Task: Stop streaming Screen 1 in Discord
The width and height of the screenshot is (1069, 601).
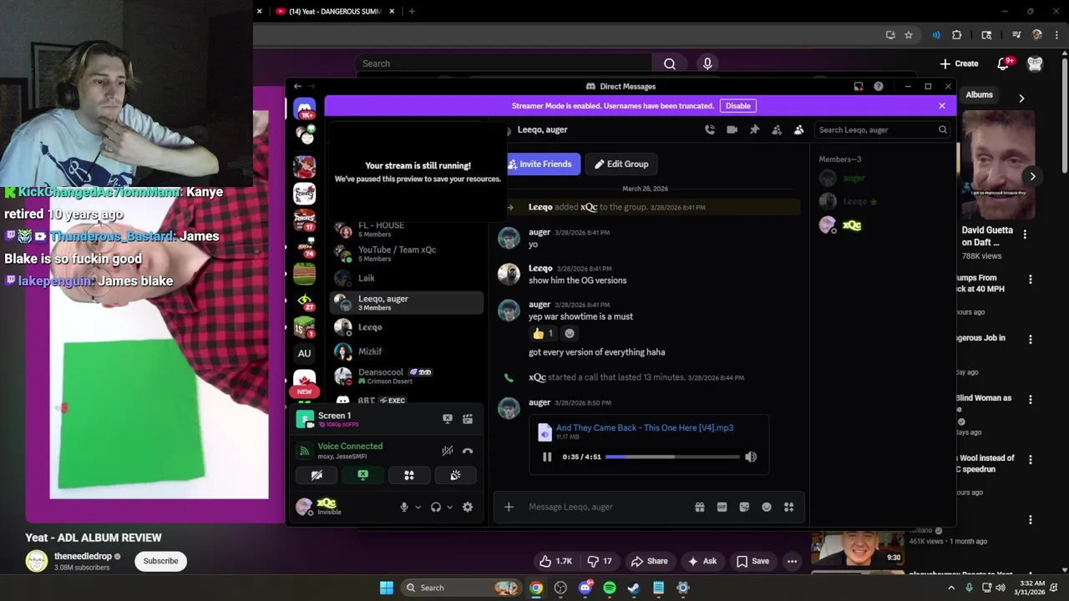Action: pos(448,419)
